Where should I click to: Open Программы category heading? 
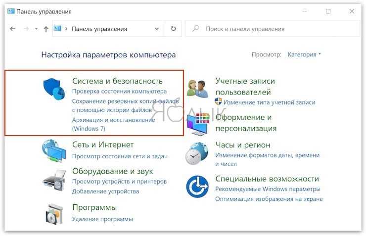coord(94,207)
